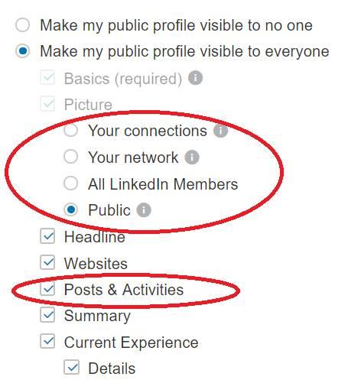Uncheck Details under Current Experience
Viewport: 348px width, 380px height.
[x=71, y=367]
